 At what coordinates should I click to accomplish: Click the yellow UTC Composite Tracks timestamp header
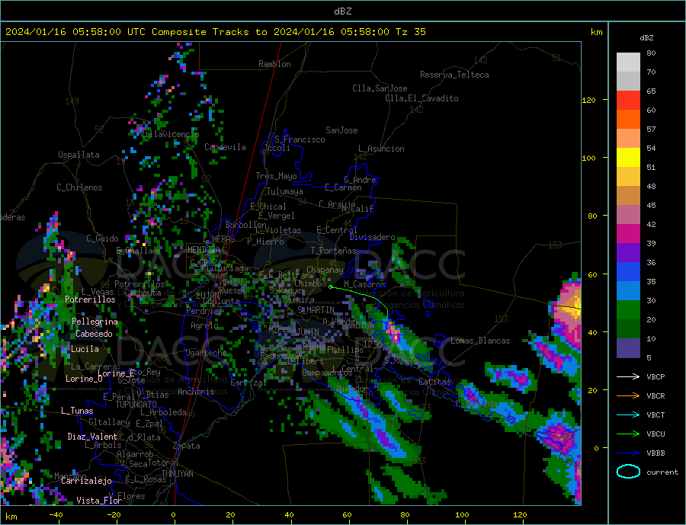[x=216, y=32]
